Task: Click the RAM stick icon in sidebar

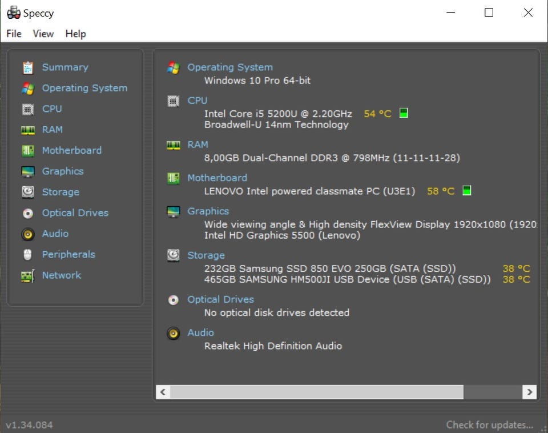Action: point(28,130)
